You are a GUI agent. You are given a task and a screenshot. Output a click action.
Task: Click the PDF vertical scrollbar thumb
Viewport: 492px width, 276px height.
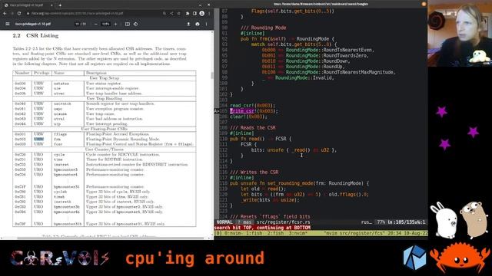tap(212, 75)
